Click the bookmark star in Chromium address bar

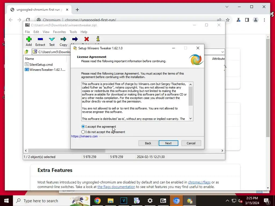coord(228,20)
